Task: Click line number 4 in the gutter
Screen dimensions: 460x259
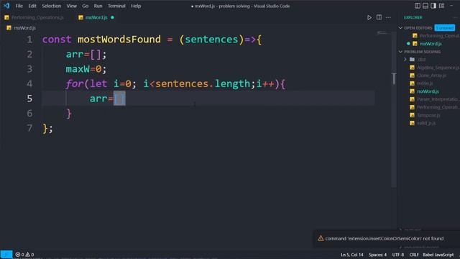Action: pyautogui.click(x=29, y=83)
